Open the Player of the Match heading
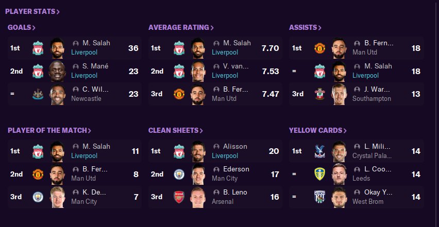 [49, 131]
